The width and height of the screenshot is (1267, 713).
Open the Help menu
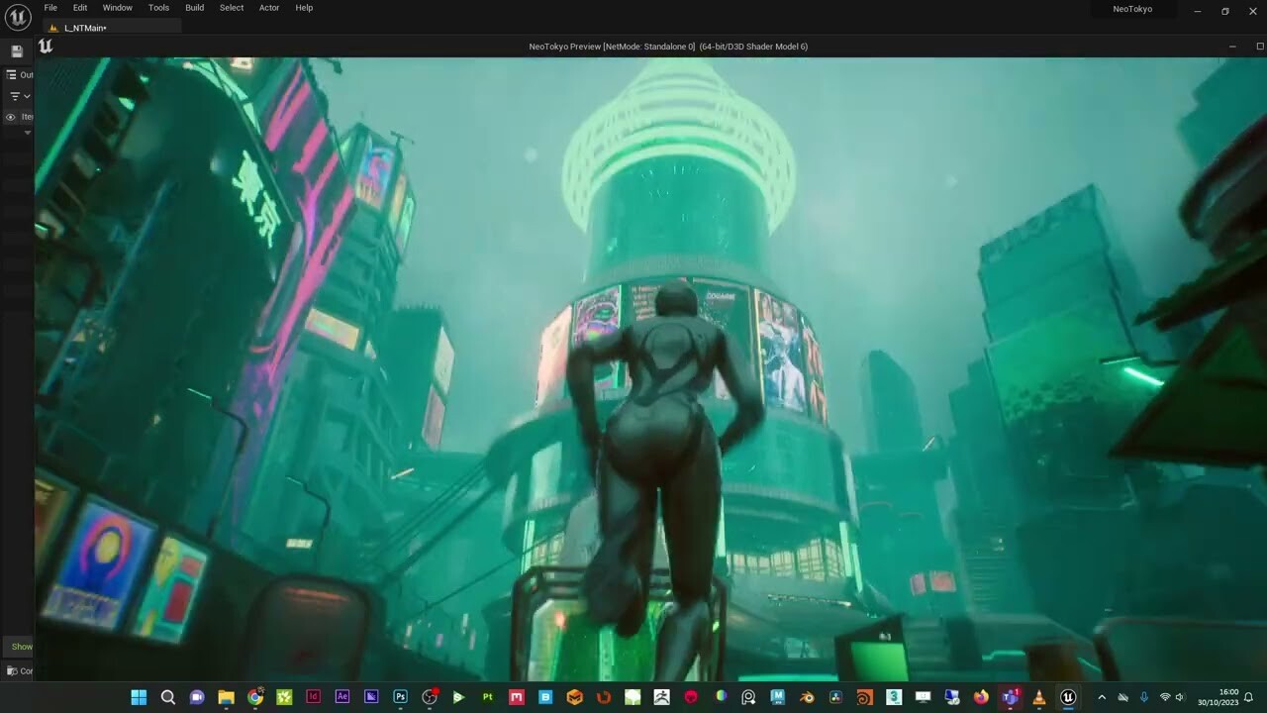pos(304,8)
